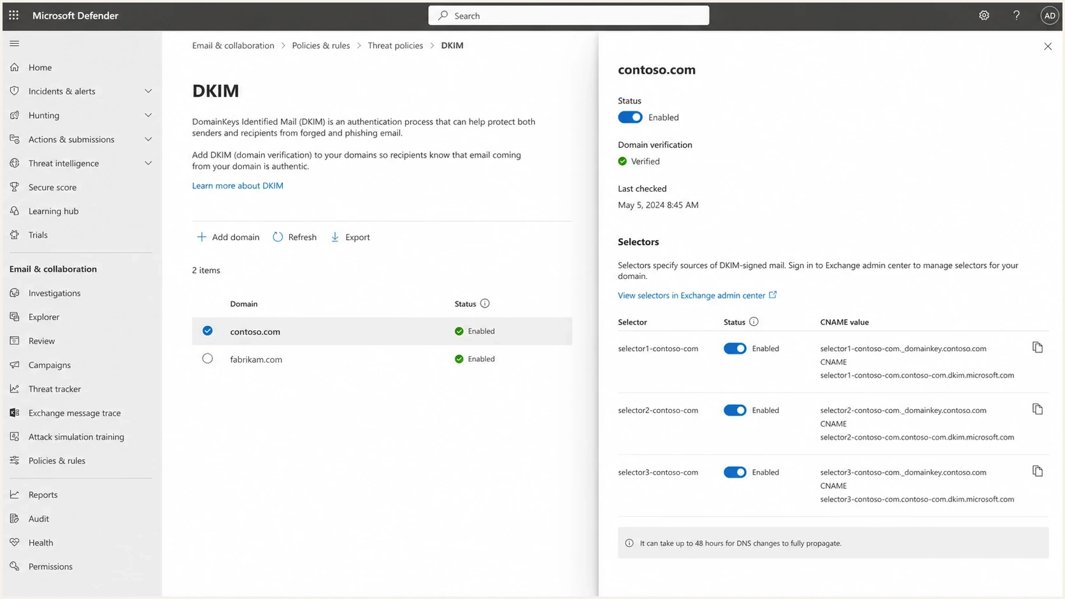Select the fabrikam.com row radio button

[x=208, y=358]
